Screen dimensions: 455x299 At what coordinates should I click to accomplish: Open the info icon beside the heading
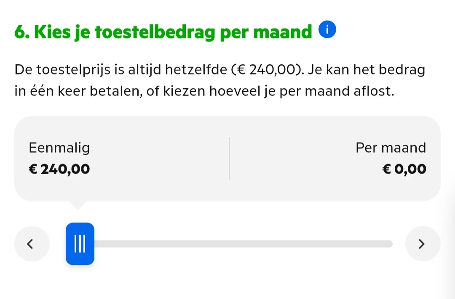[x=328, y=30]
